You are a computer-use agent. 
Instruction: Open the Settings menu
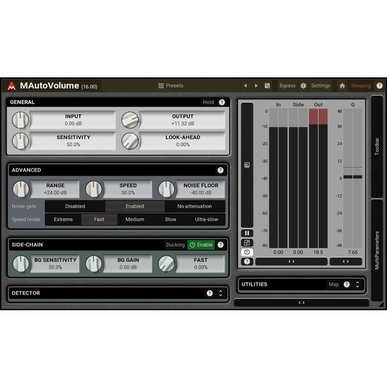[321, 86]
